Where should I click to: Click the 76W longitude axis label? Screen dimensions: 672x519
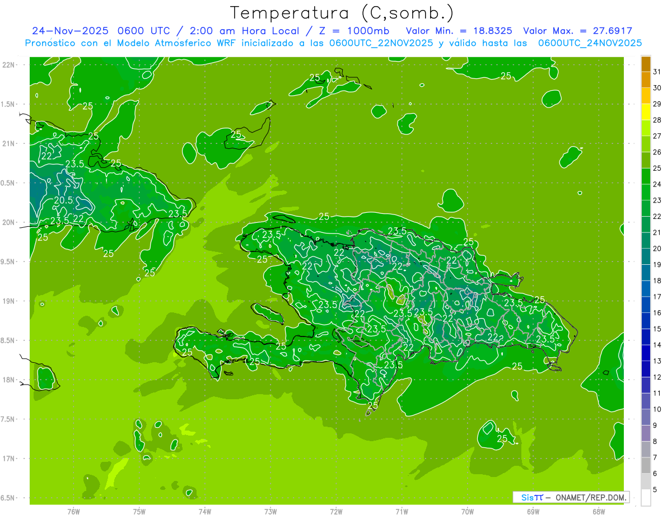[73, 512]
